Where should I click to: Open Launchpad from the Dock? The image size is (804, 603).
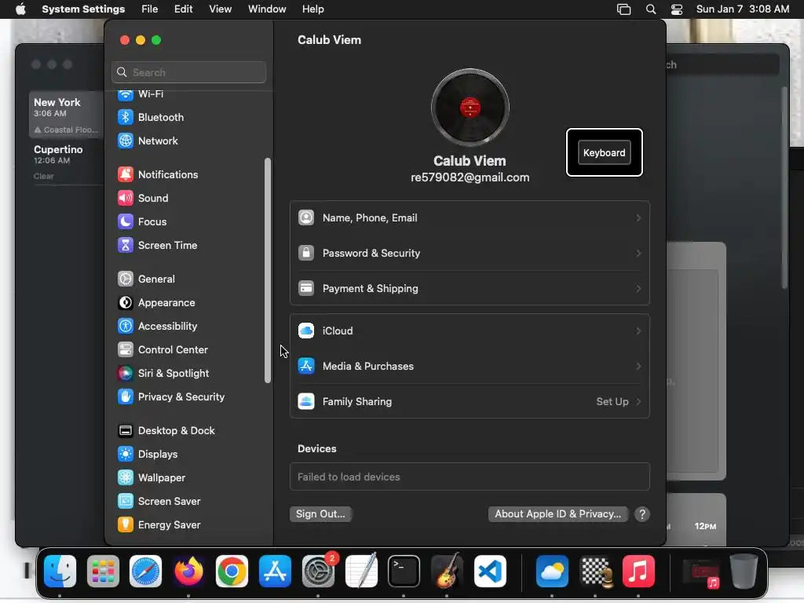pos(103,572)
